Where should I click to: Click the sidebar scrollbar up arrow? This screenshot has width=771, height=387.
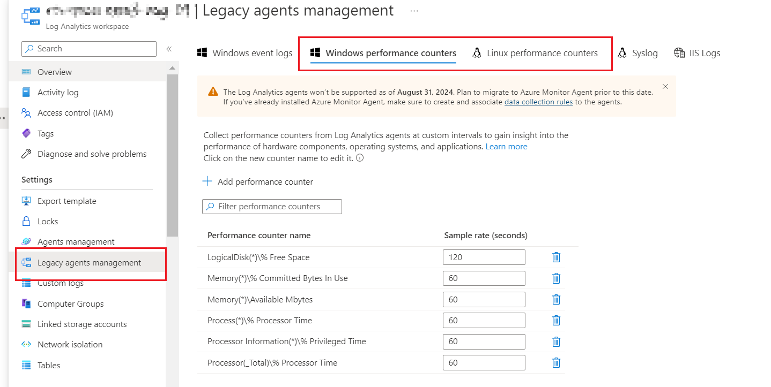(172, 68)
